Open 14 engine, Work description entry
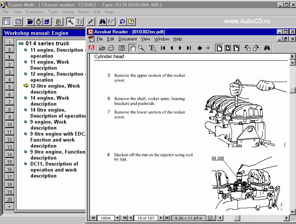 [50, 101]
